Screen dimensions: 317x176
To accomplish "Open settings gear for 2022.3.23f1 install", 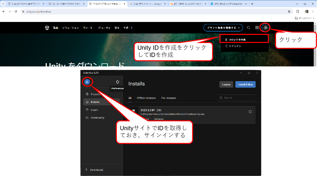I will click(250, 112).
